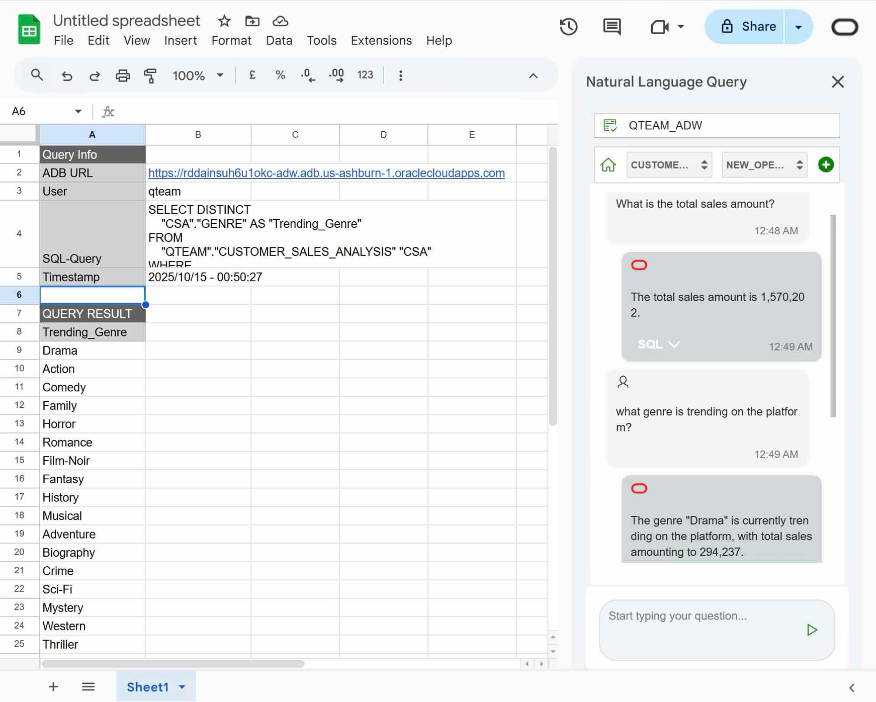Screen dimensions: 876x702
Task: Switch to the Sheet1 tab
Action: coord(147,686)
